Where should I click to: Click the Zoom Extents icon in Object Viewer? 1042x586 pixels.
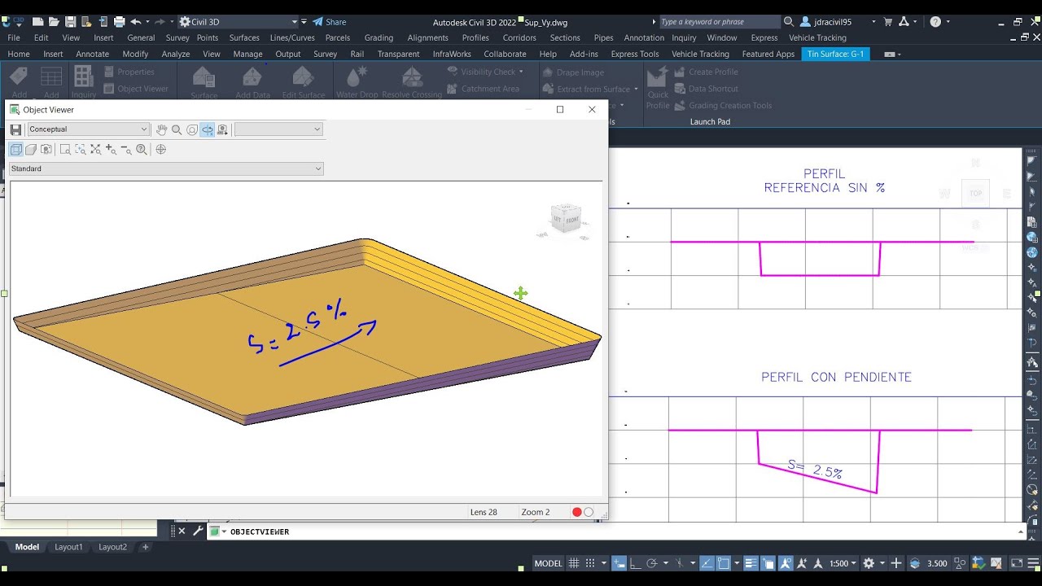click(x=95, y=150)
